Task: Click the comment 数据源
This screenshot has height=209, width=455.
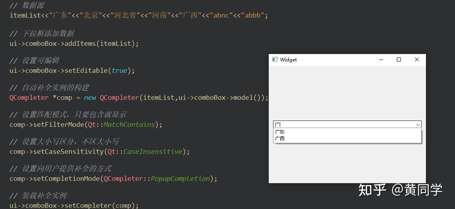Action: pyautogui.click(x=27, y=5)
